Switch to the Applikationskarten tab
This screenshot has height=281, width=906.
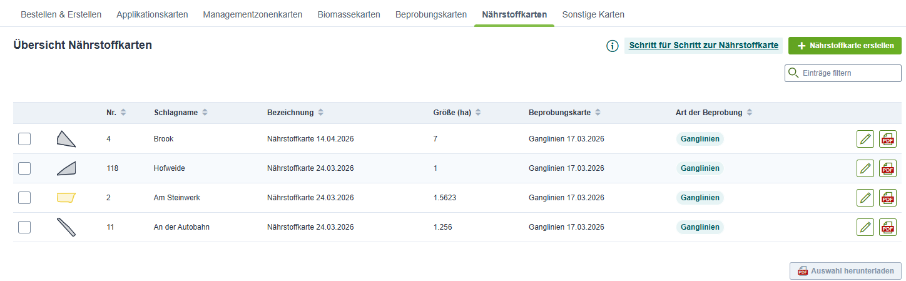152,14
